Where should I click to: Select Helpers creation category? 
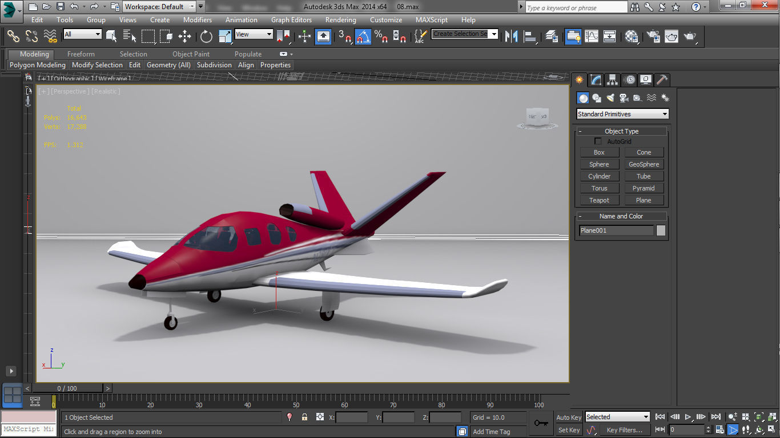tap(637, 98)
